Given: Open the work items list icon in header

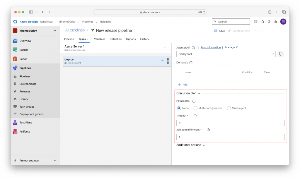Looking at the screenshot, I should pos(256,22).
